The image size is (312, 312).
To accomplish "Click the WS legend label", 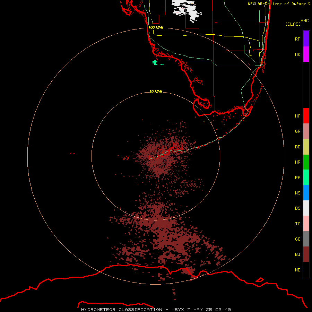I will tap(297, 193).
